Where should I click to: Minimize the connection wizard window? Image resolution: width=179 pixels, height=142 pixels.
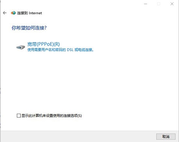[145, 4]
